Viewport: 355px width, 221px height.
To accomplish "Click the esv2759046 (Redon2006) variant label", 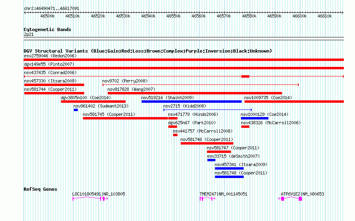I will pyautogui.click(x=50, y=56).
